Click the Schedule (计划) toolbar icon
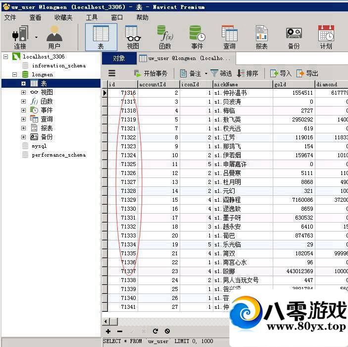This screenshot has height=347, width=348. 326,37
